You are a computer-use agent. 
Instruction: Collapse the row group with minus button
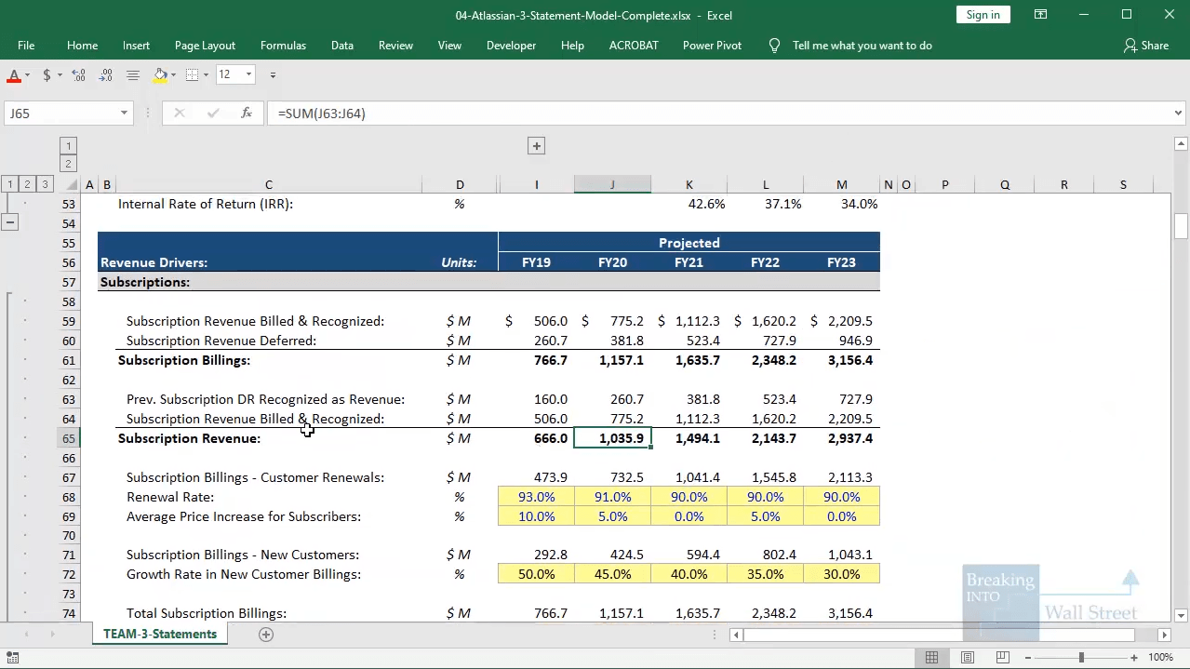pos(10,222)
